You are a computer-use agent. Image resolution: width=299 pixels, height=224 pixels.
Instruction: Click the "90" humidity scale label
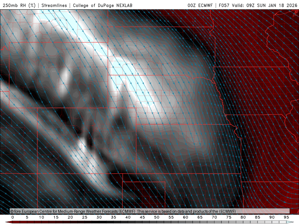(x=272, y=217)
